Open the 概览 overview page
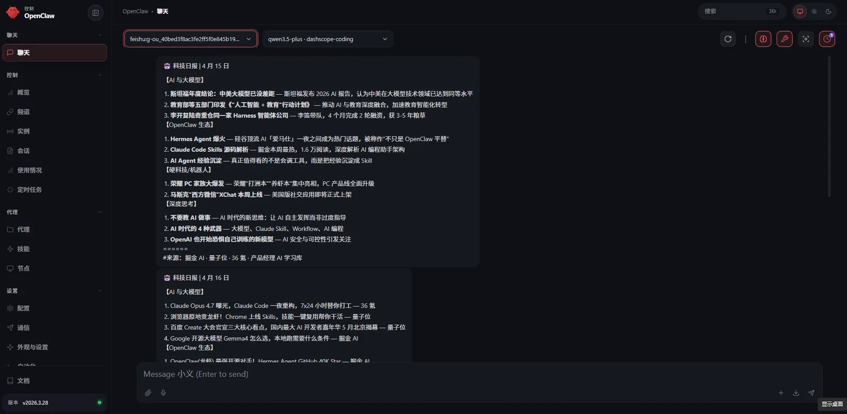 coord(55,93)
